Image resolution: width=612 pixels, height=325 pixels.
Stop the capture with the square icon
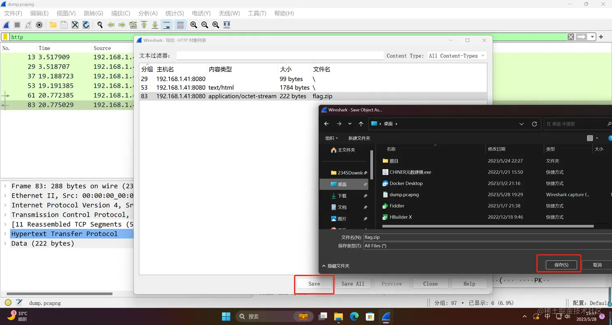[17, 25]
